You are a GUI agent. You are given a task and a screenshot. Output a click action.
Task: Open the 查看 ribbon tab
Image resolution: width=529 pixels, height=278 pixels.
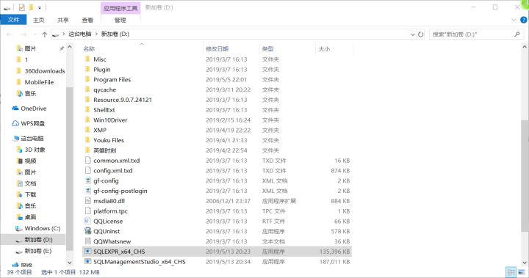pyautogui.click(x=87, y=20)
